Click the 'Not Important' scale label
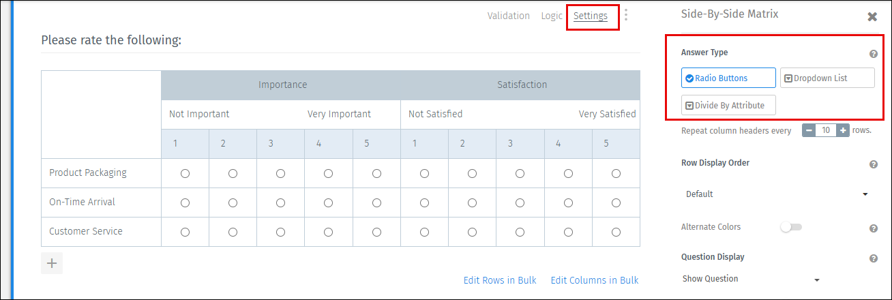 (x=199, y=114)
